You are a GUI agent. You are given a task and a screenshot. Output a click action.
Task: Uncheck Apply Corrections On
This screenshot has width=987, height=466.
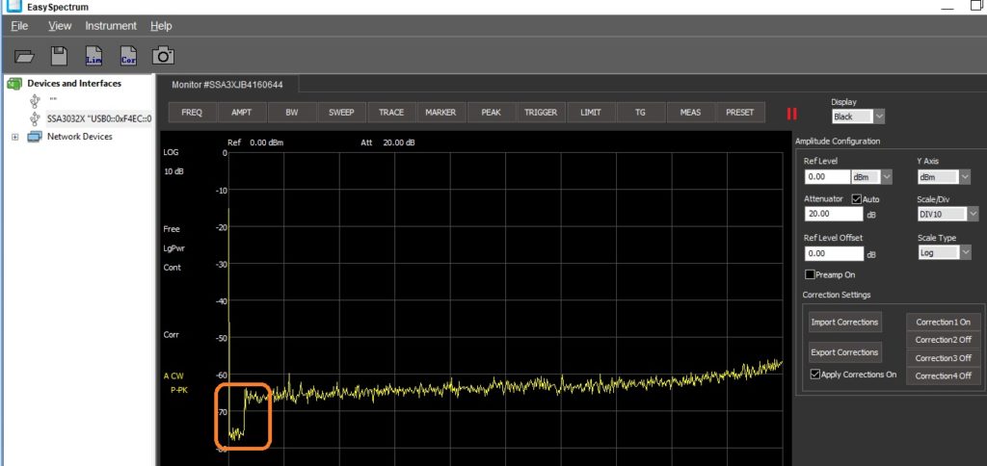tap(815, 375)
